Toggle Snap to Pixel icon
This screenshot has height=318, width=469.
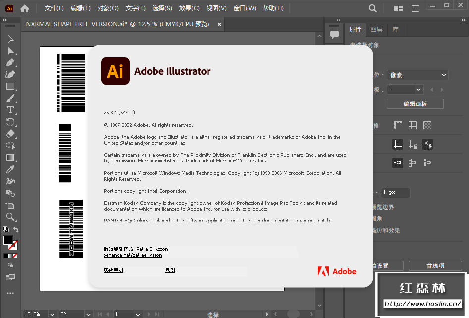tap(413, 163)
